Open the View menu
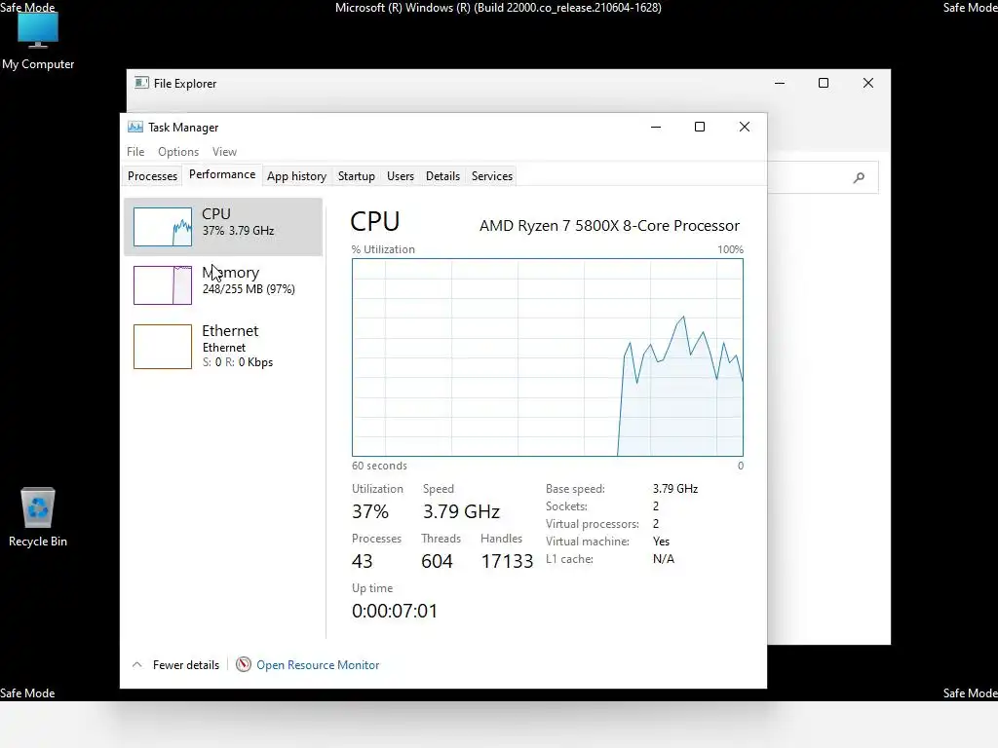The image size is (998, 748). (x=224, y=152)
